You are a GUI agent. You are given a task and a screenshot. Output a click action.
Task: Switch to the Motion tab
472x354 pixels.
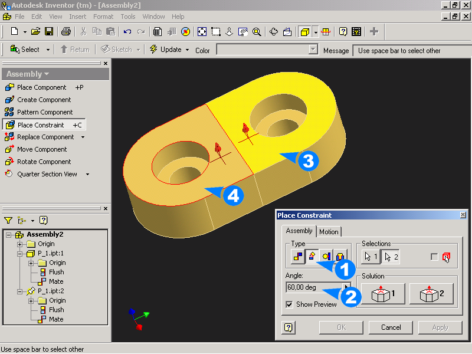pyautogui.click(x=329, y=231)
